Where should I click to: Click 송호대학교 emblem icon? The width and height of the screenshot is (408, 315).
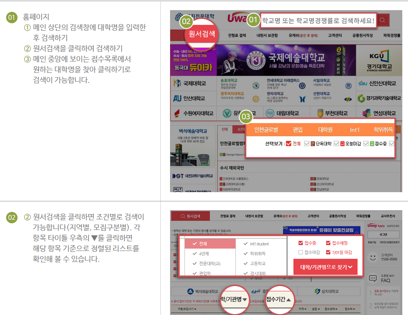(256, 85)
